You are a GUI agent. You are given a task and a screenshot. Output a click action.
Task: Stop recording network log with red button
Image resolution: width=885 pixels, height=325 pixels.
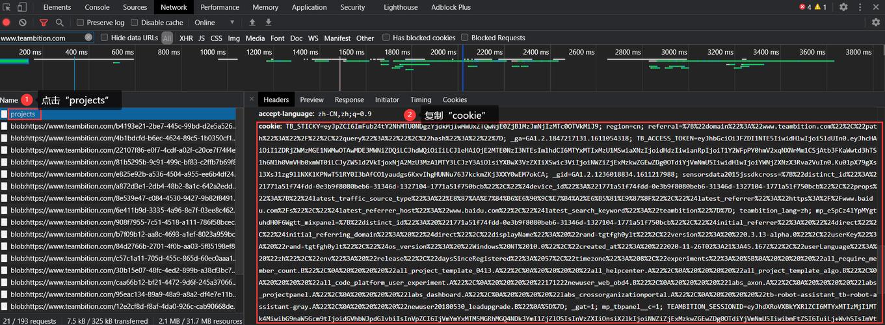coord(7,23)
